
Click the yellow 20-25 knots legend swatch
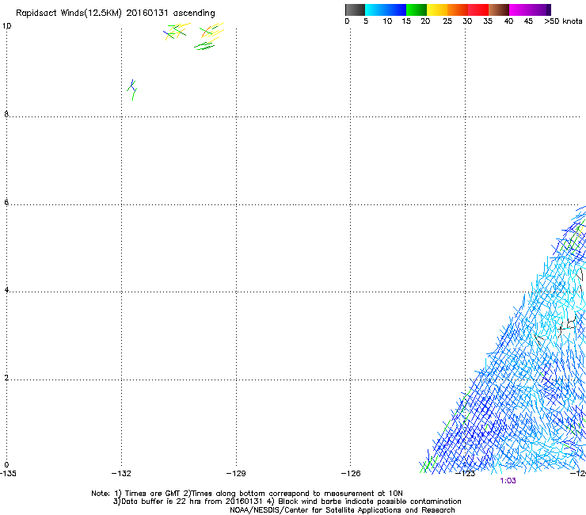coord(437,10)
